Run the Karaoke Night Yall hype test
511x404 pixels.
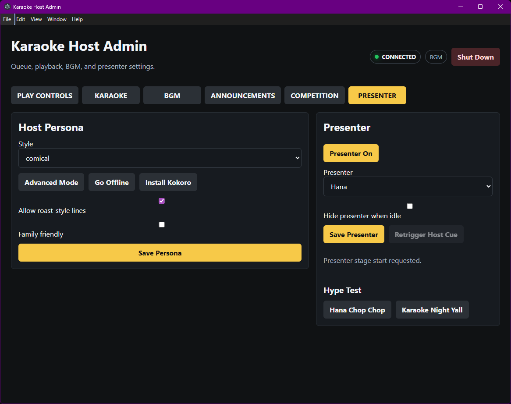click(432, 309)
